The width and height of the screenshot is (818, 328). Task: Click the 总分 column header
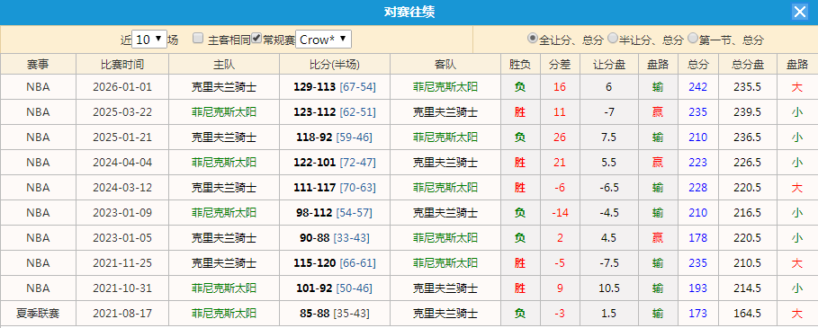697,64
